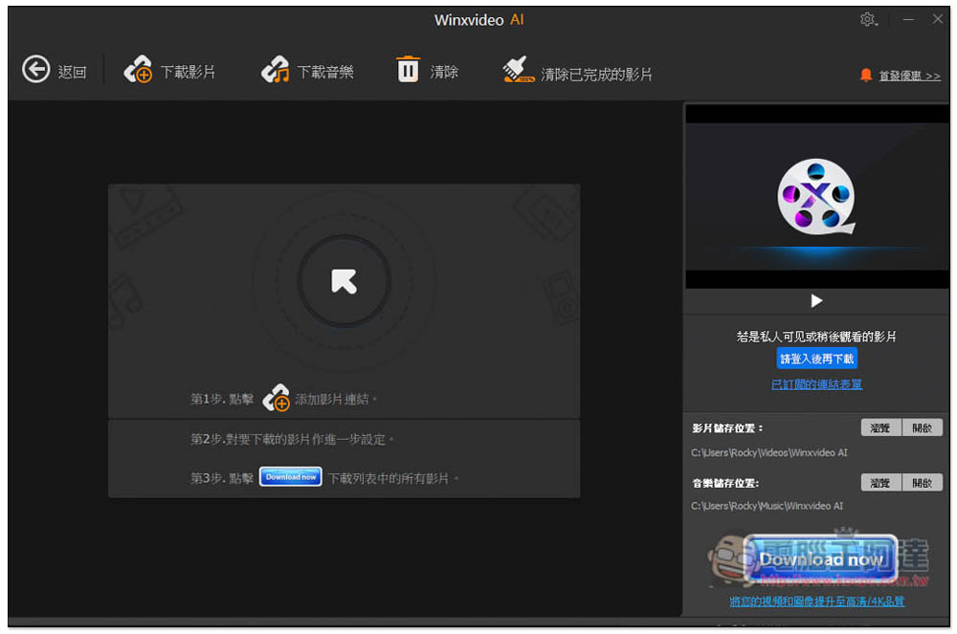
Task: Close the Winxvideo AI window
Action: 938,19
